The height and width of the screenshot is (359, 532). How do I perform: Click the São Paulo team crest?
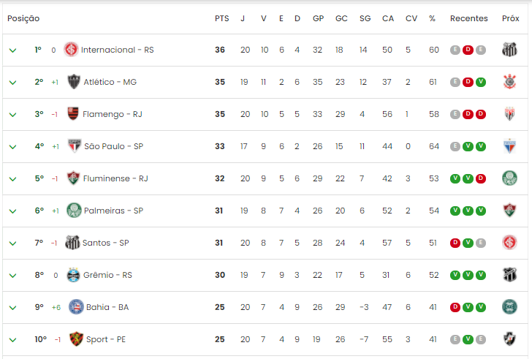[75, 146]
